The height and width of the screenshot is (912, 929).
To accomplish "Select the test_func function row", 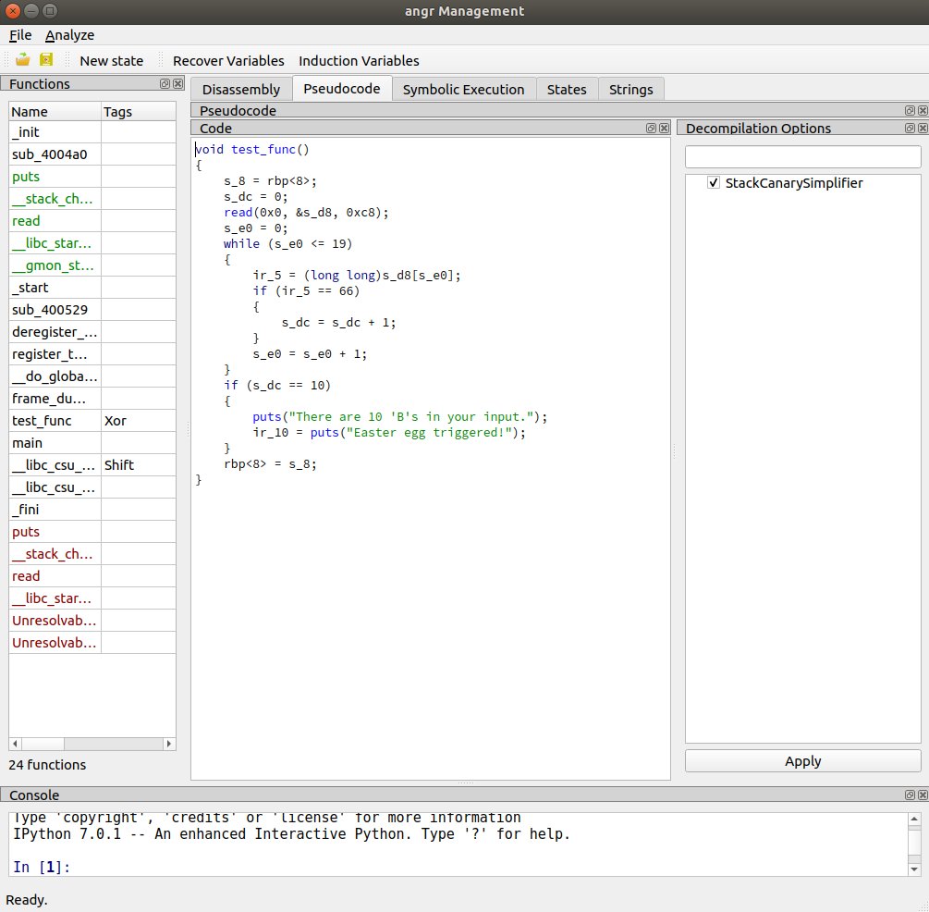I will (x=92, y=421).
